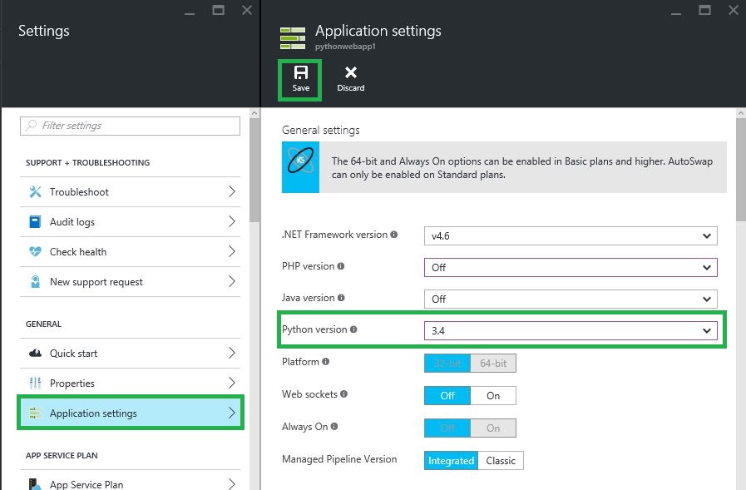Minimize the Application settings blade
Viewport: 746px width, 490px height.
[x=676, y=13]
